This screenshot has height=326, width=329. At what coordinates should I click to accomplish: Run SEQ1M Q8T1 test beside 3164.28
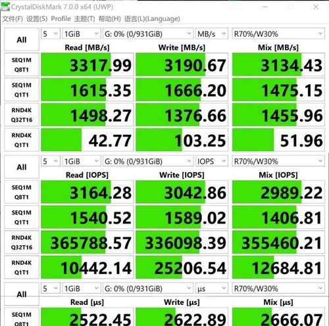[x=22, y=192]
